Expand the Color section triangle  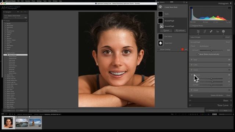192,65
